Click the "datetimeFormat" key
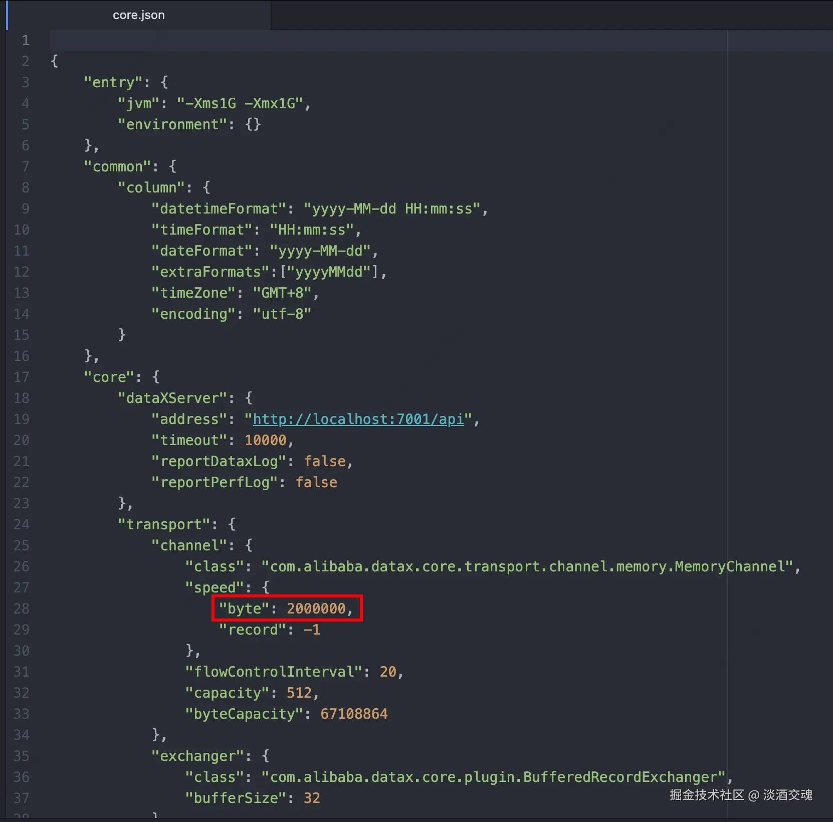The height and width of the screenshot is (822, 833). 219,209
